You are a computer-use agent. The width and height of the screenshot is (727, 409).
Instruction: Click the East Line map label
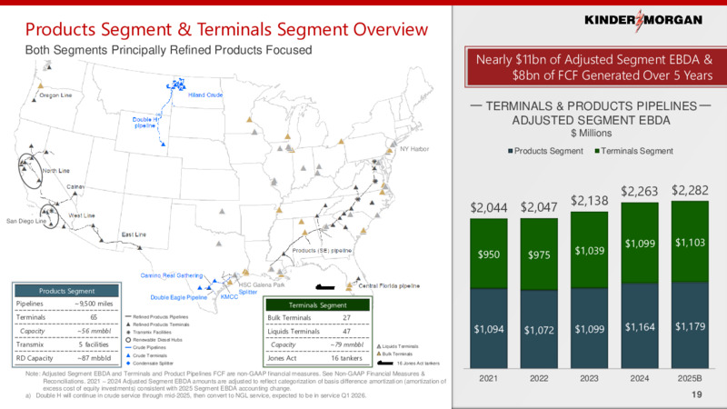(134, 234)
